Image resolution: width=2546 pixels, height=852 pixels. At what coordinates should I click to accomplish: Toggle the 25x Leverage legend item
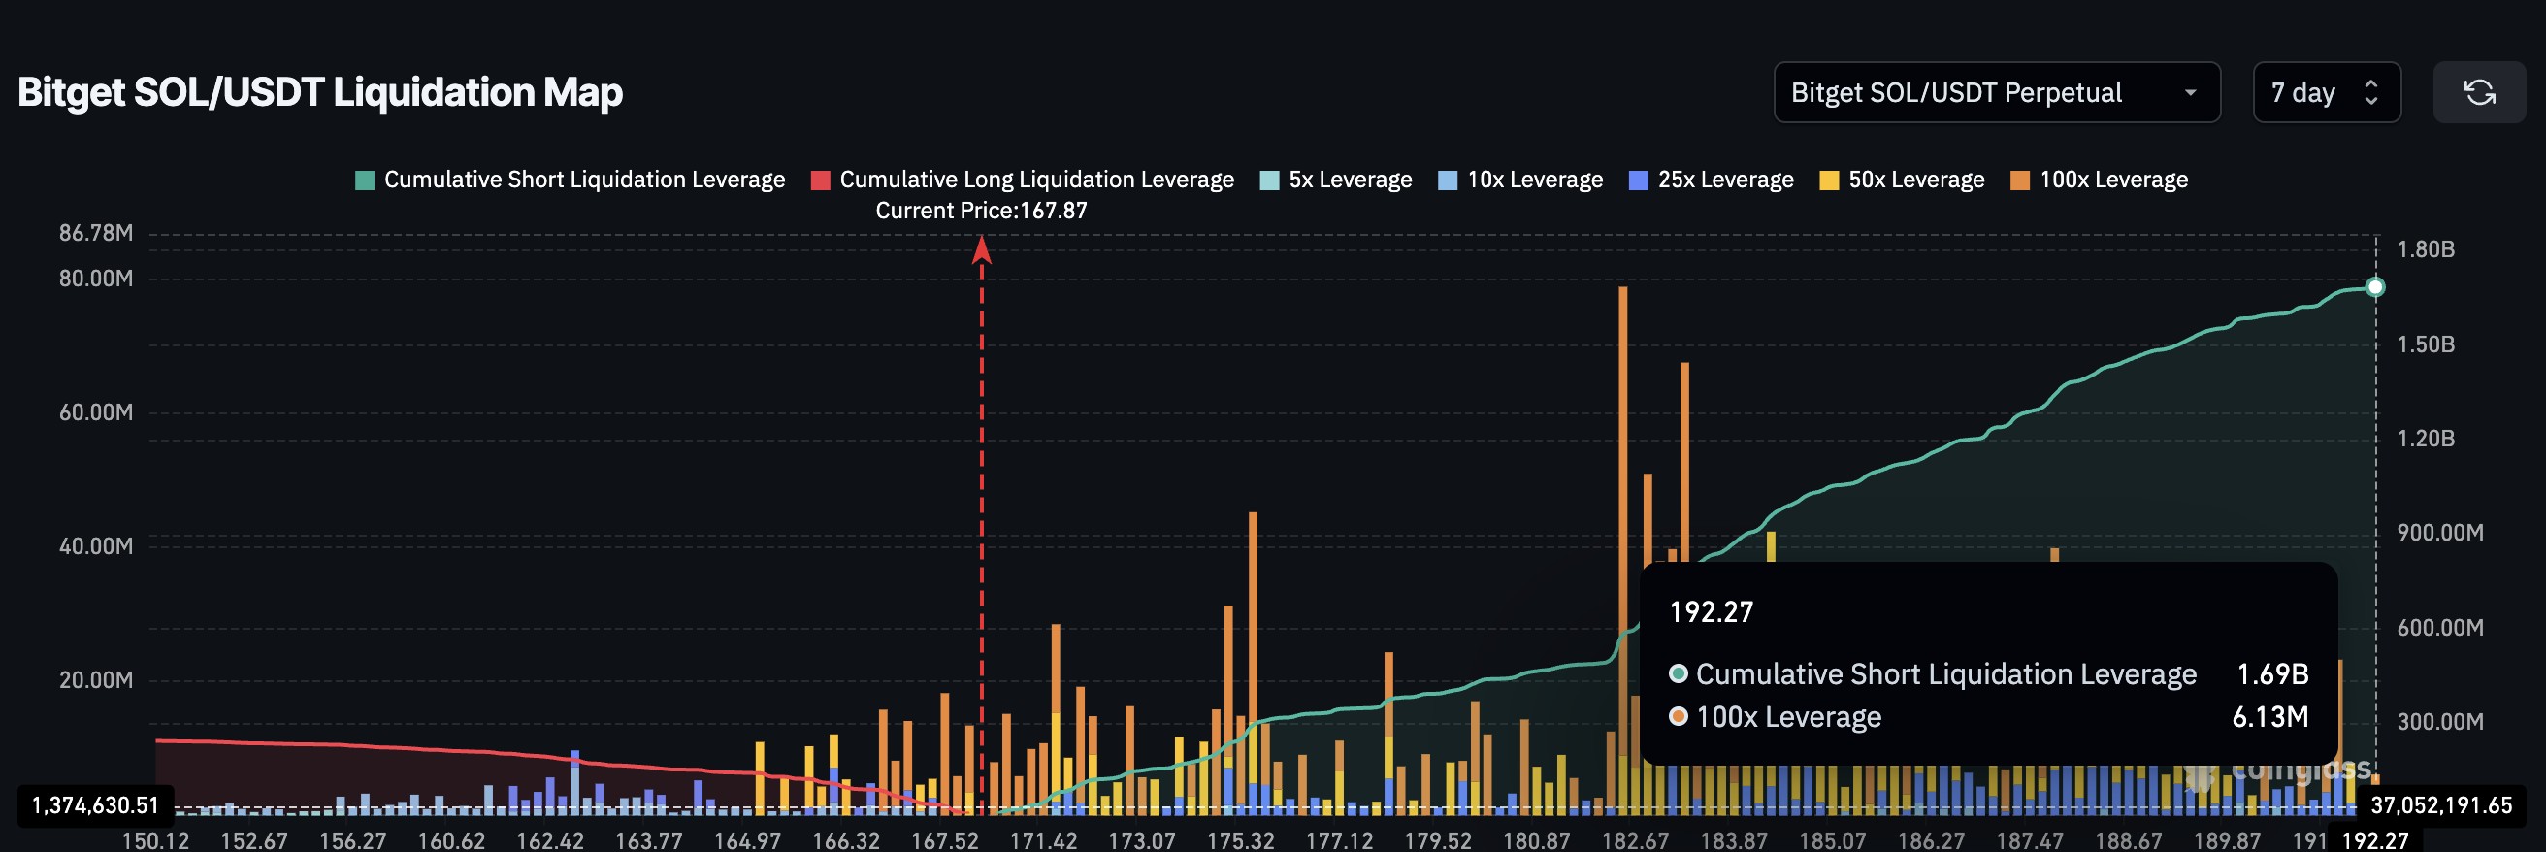tap(1711, 180)
